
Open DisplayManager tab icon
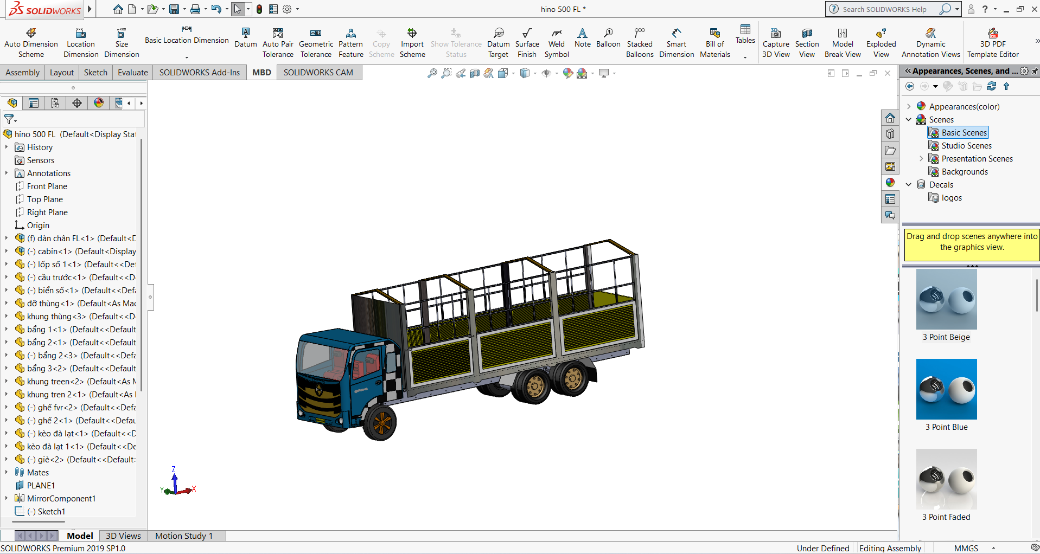coord(99,103)
